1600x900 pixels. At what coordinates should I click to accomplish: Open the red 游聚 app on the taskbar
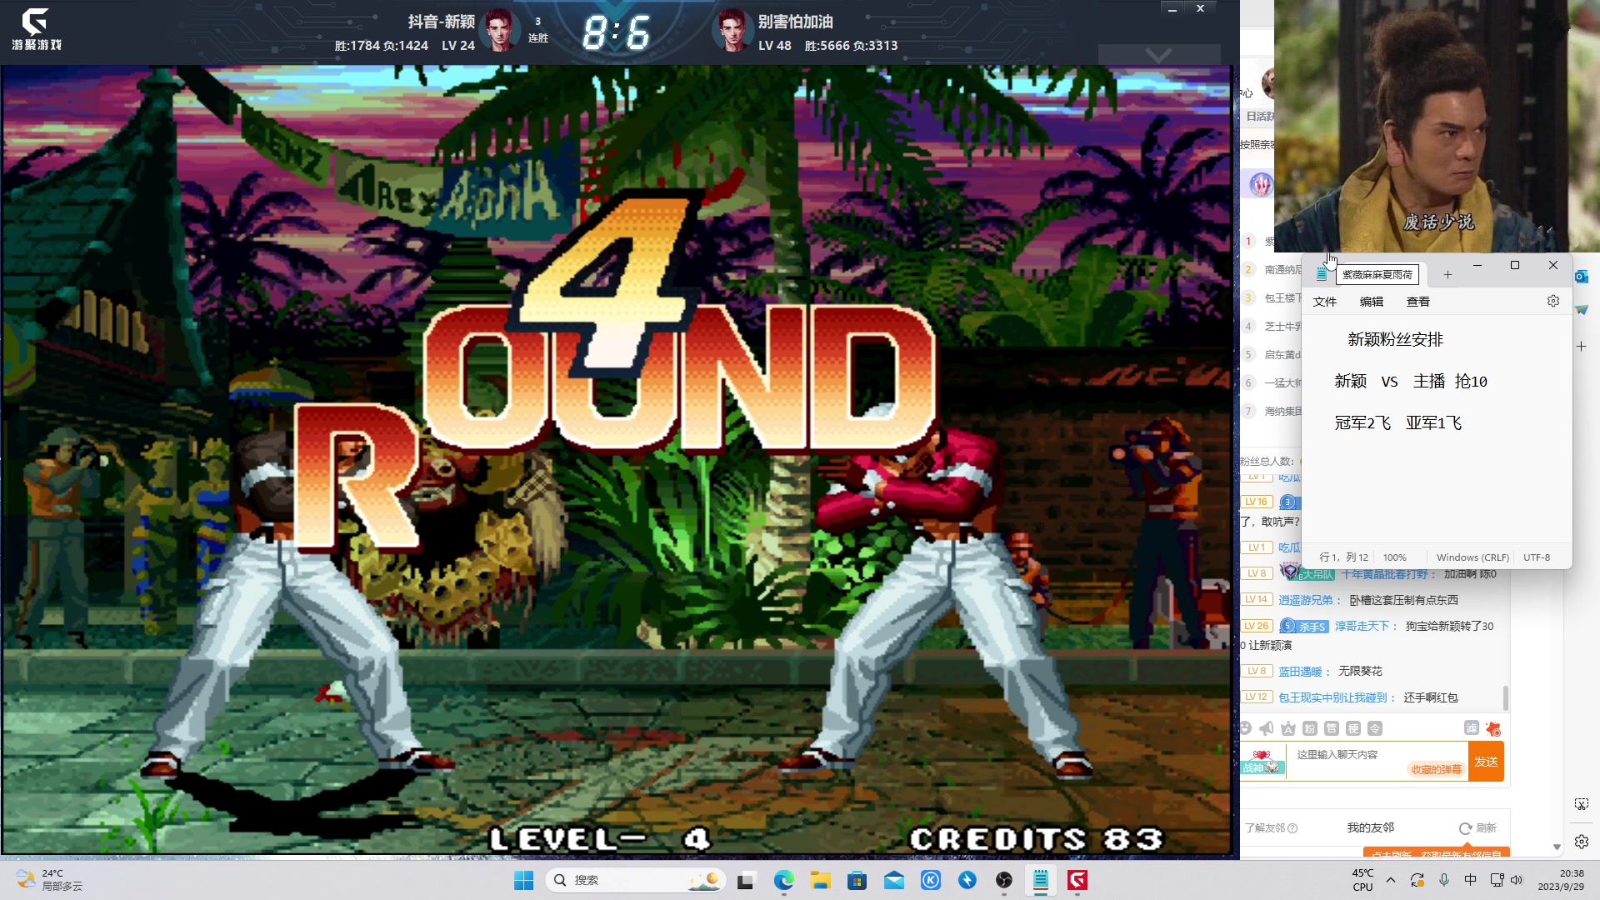pos(1077,880)
